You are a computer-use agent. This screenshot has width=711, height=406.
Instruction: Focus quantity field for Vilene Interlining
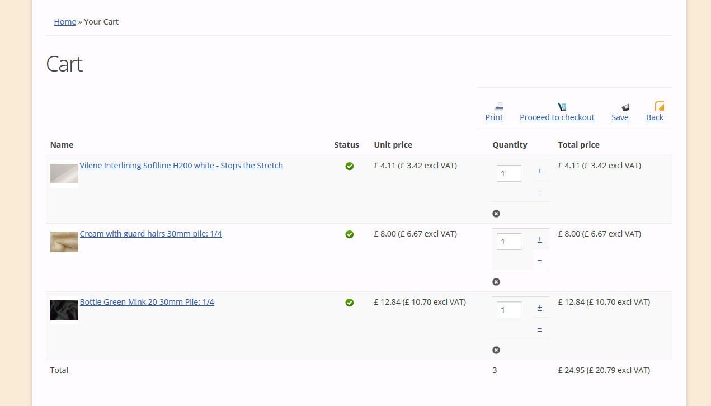click(x=508, y=173)
